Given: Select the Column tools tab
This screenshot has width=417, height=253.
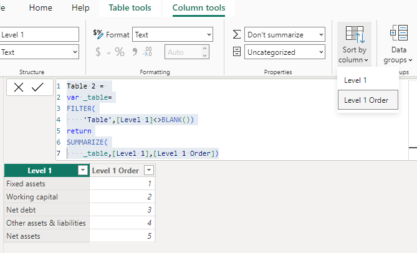Looking at the screenshot, I should pyautogui.click(x=199, y=7).
